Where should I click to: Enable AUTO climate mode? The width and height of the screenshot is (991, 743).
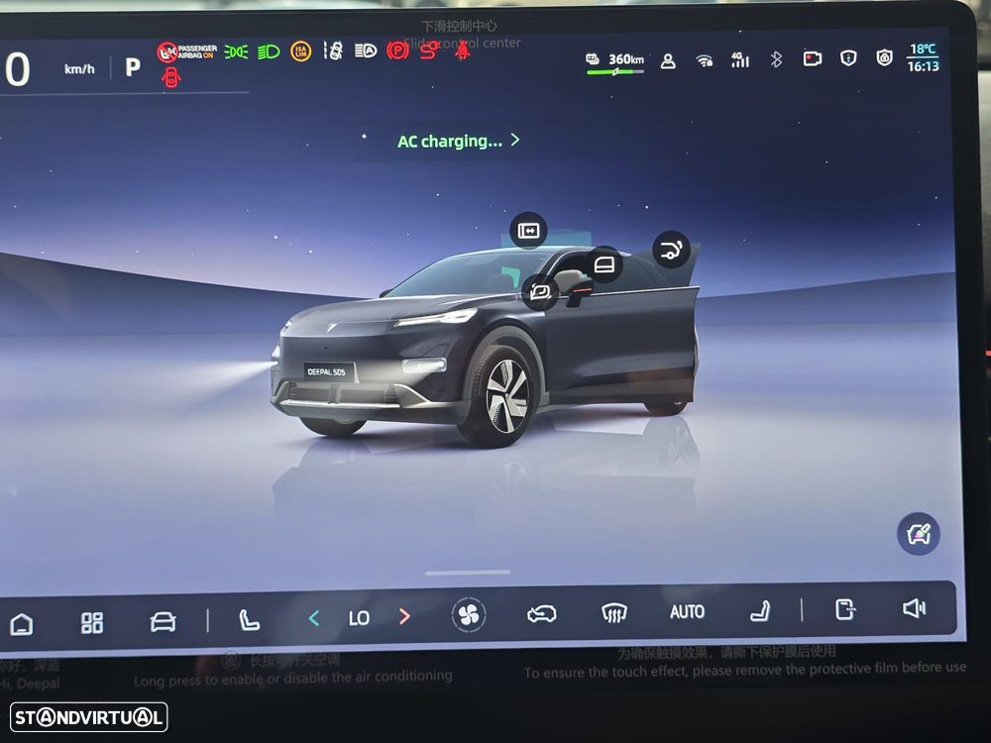click(687, 611)
